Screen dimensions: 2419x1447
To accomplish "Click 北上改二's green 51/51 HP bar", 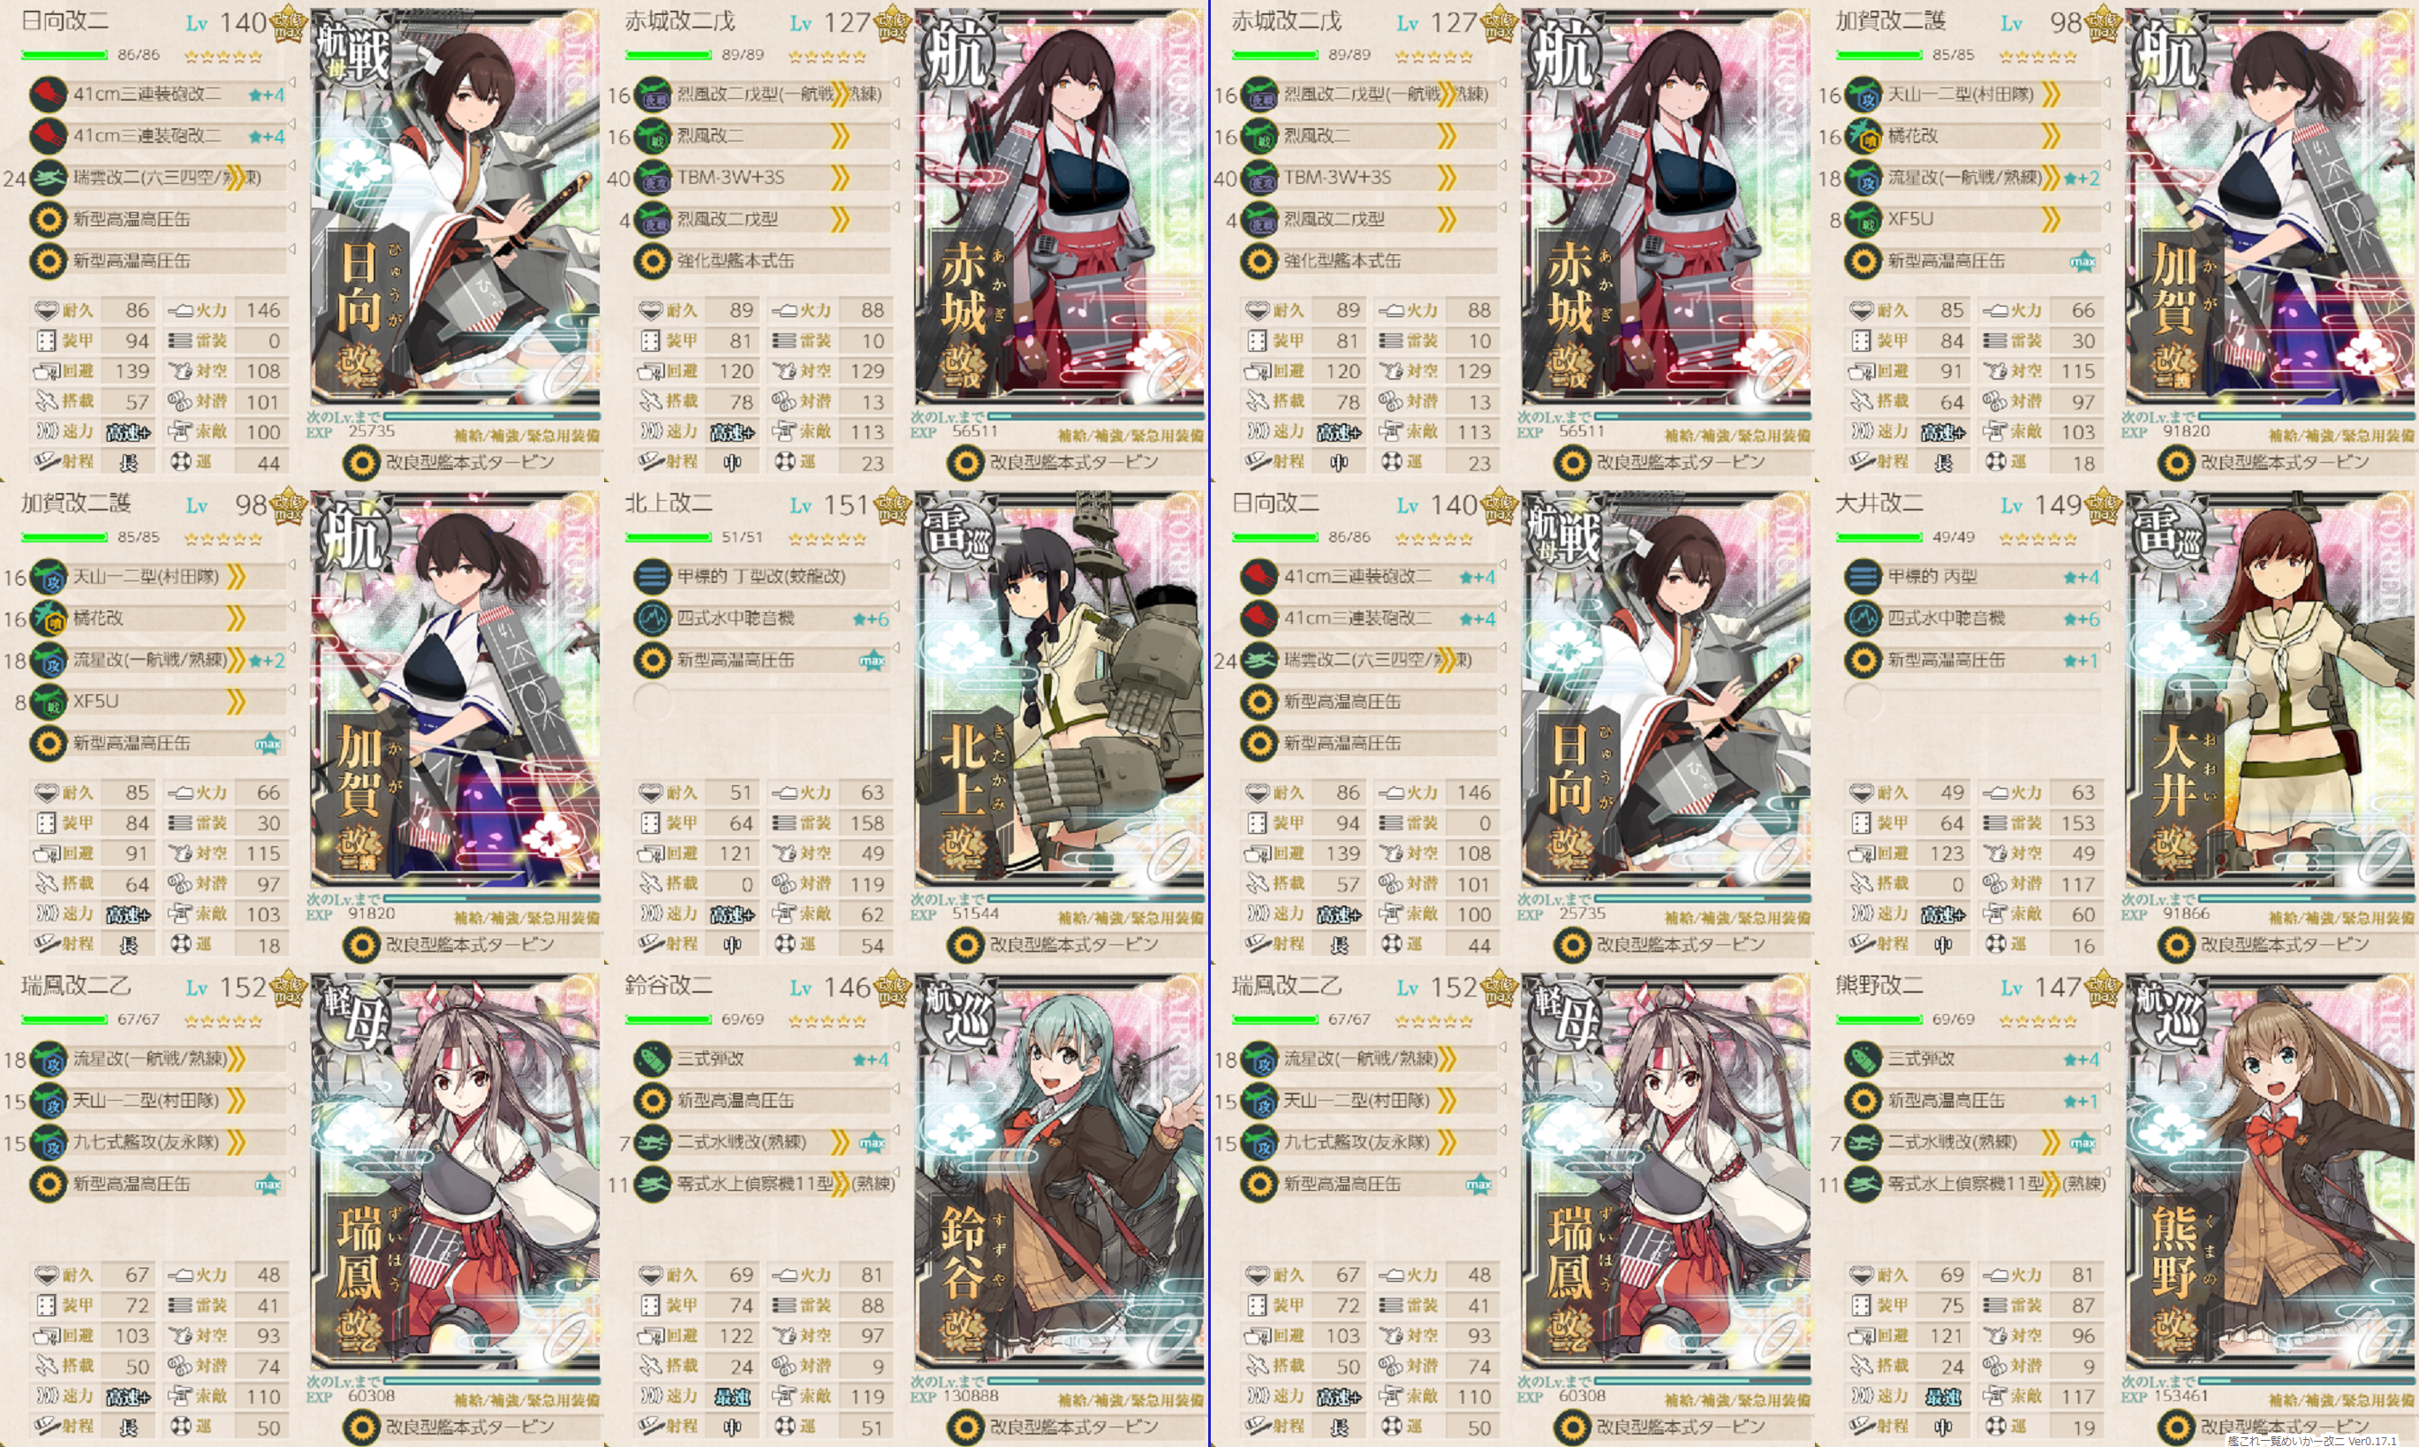I will (x=669, y=537).
